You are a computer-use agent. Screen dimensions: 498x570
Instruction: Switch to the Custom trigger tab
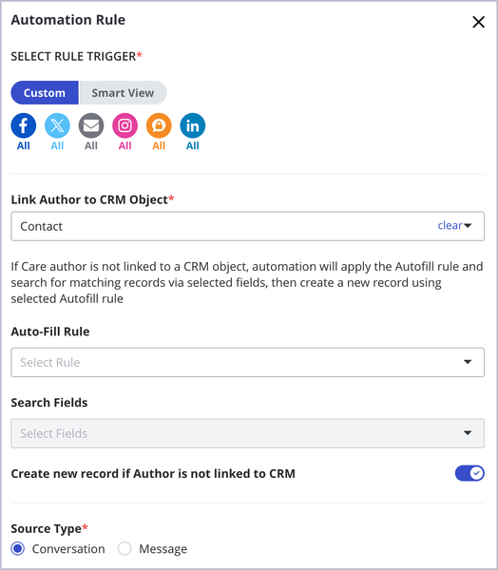[x=45, y=93]
